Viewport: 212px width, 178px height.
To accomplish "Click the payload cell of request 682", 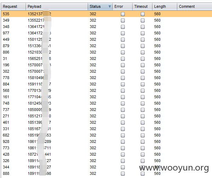I will (39, 135).
